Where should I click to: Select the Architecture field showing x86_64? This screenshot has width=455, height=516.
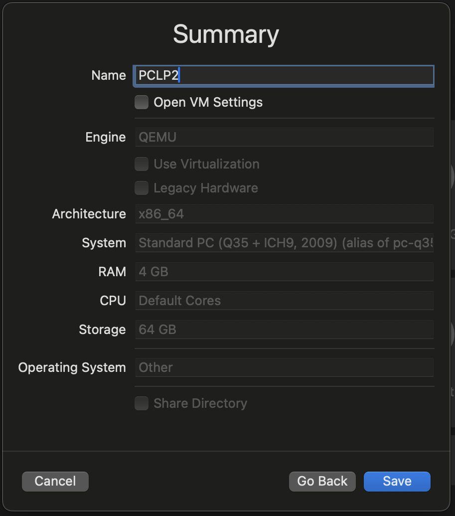coord(284,214)
